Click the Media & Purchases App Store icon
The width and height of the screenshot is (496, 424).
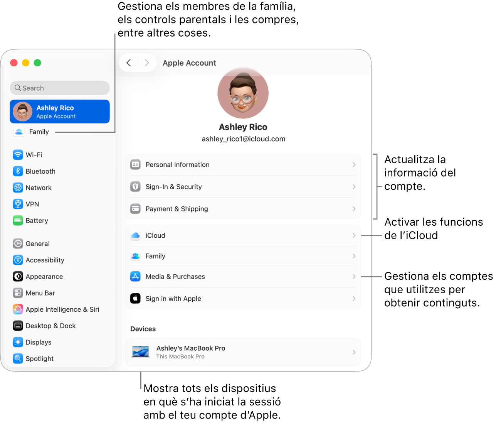(135, 276)
